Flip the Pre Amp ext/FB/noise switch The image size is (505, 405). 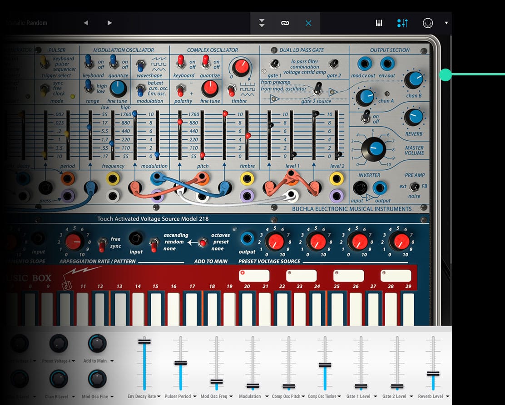click(415, 187)
